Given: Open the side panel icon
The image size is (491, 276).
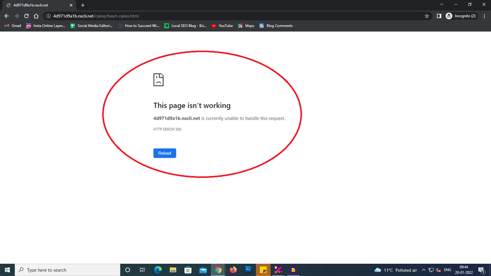Looking at the screenshot, I should click(439, 16).
